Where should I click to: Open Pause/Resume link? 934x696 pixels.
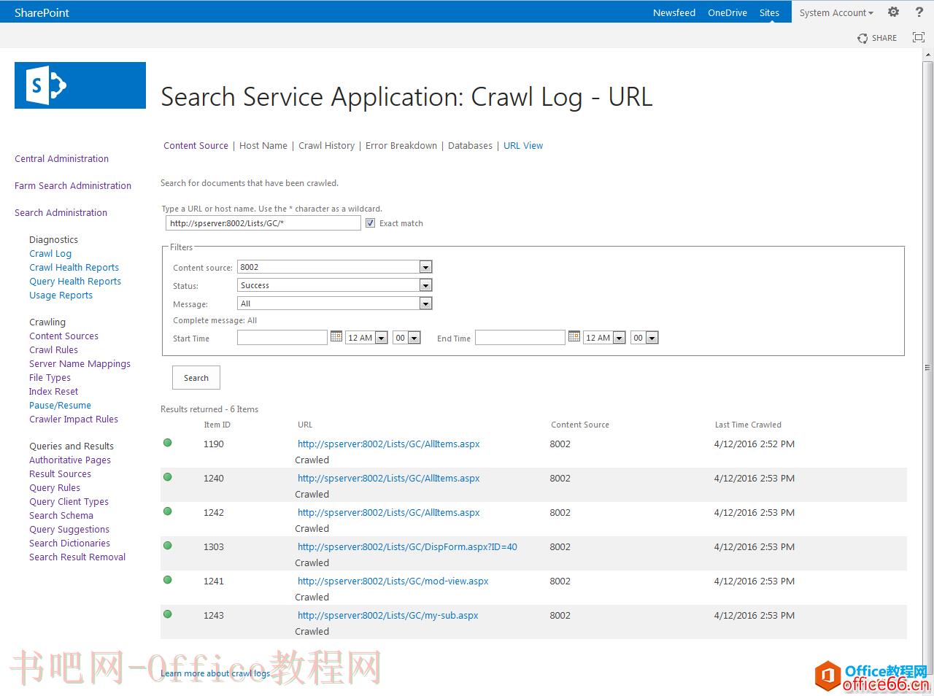(60, 405)
